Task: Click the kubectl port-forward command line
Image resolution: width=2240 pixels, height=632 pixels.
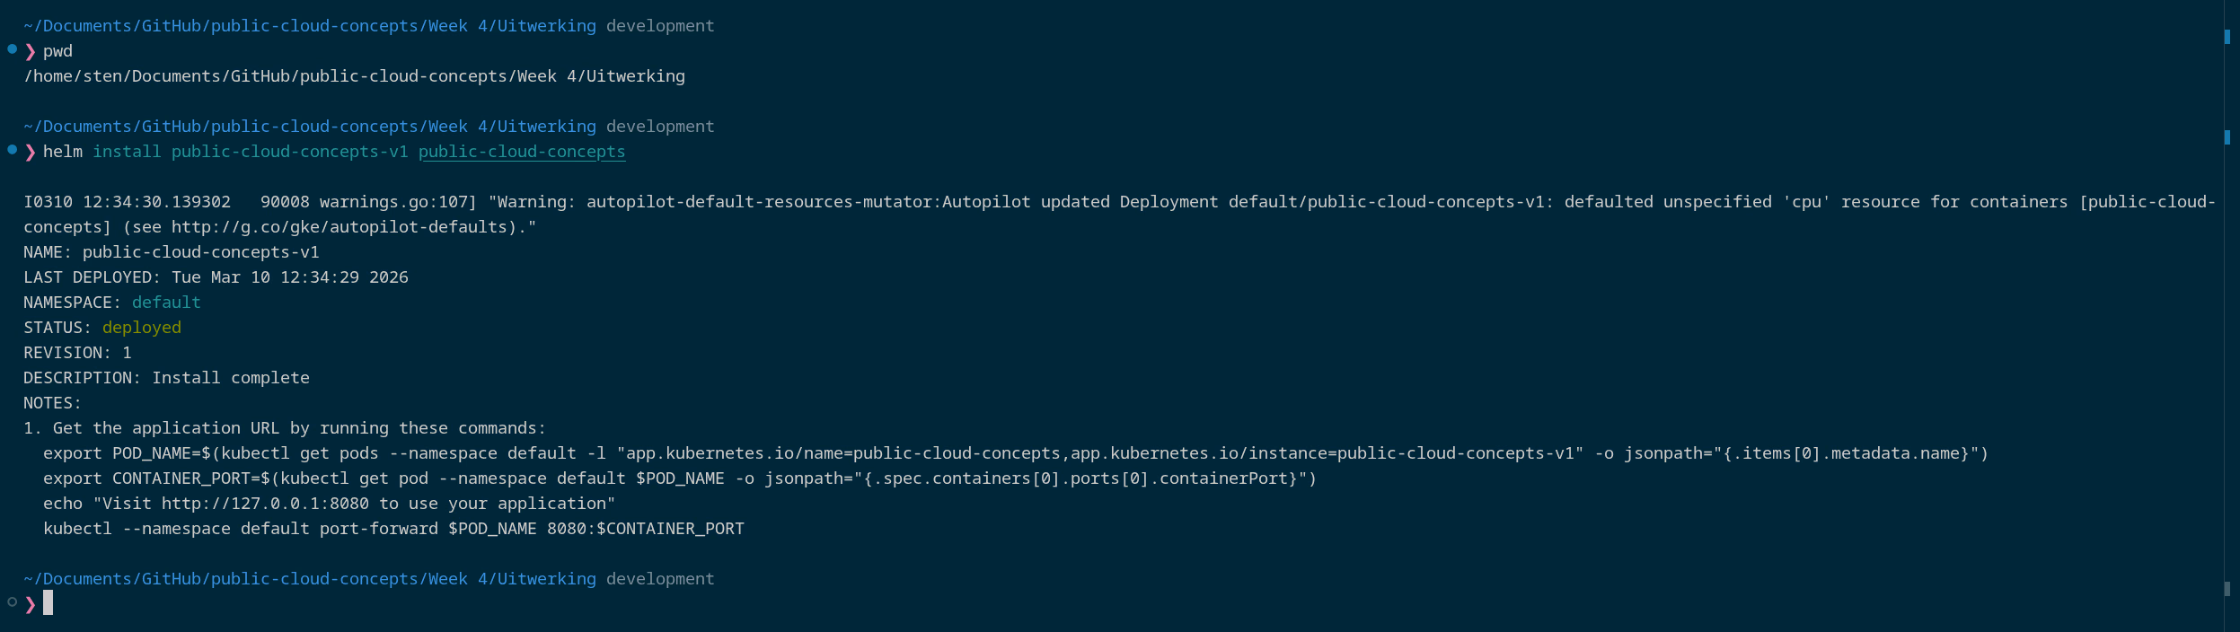Action: click(x=393, y=529)
